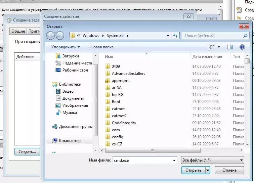Open the Все файлы (*.*) filter dropdown
The width and height of the screenshot is (254, 183).
(213, 160)
